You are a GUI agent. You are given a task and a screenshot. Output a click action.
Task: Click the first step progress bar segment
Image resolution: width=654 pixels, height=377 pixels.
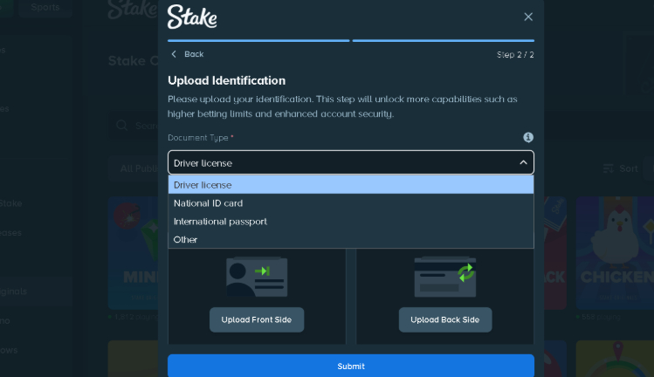pyautogui.click(x=258, y=40)
